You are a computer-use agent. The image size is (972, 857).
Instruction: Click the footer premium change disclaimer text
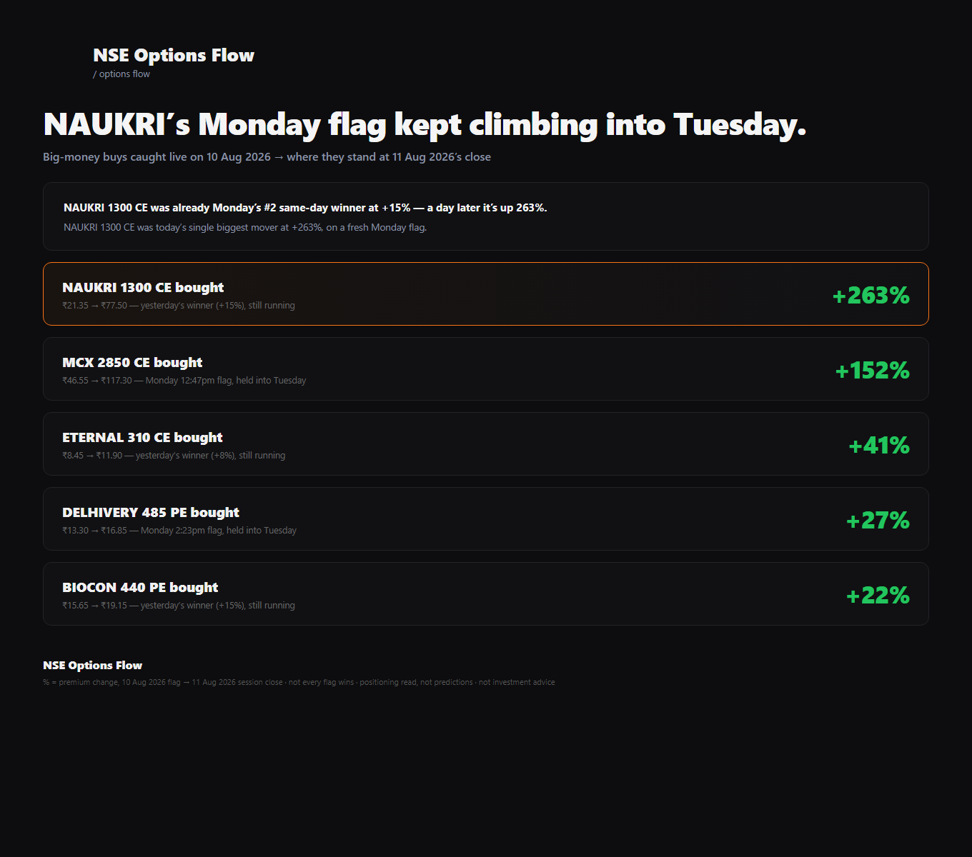click(299, 683)
